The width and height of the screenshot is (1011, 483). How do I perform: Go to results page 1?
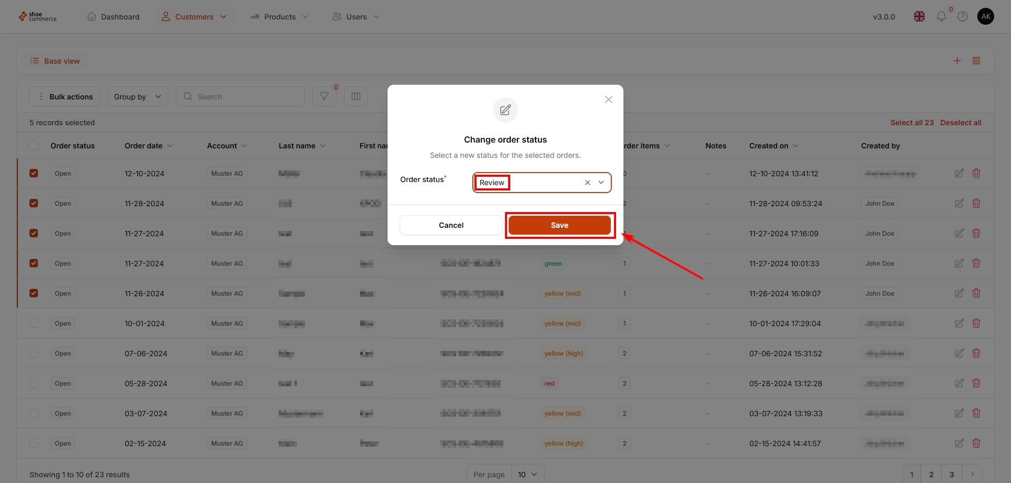pos(912,474)
